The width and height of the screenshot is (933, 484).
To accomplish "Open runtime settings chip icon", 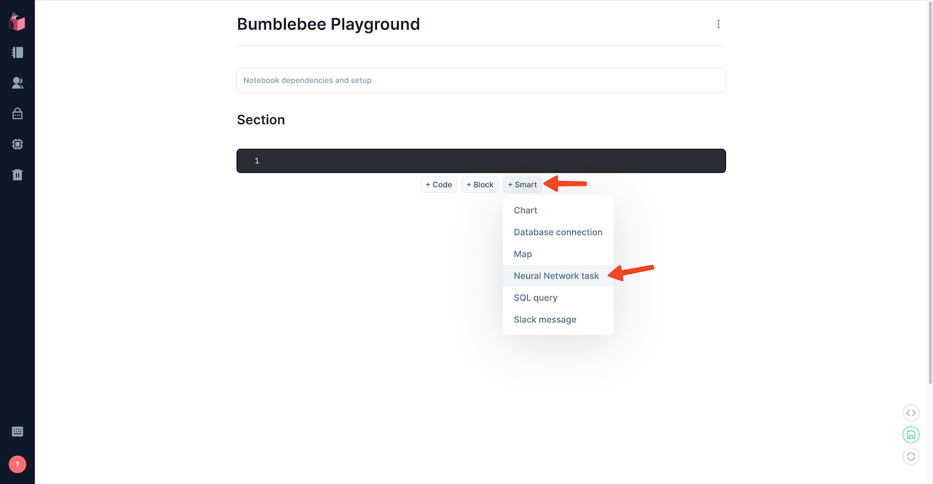I will [x=17, y=144].
